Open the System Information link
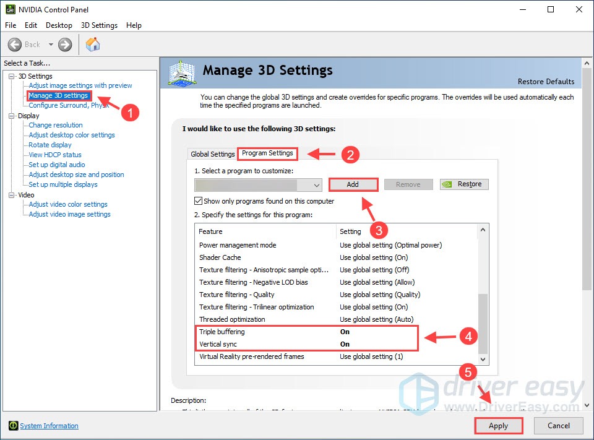 49,426
